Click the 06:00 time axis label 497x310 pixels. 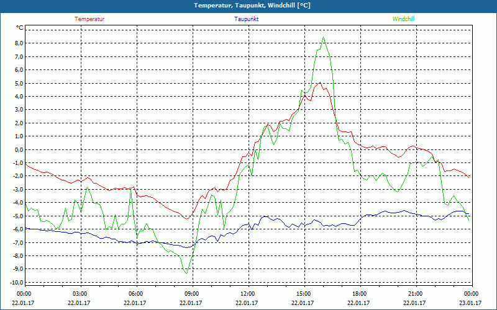[135, 294]
